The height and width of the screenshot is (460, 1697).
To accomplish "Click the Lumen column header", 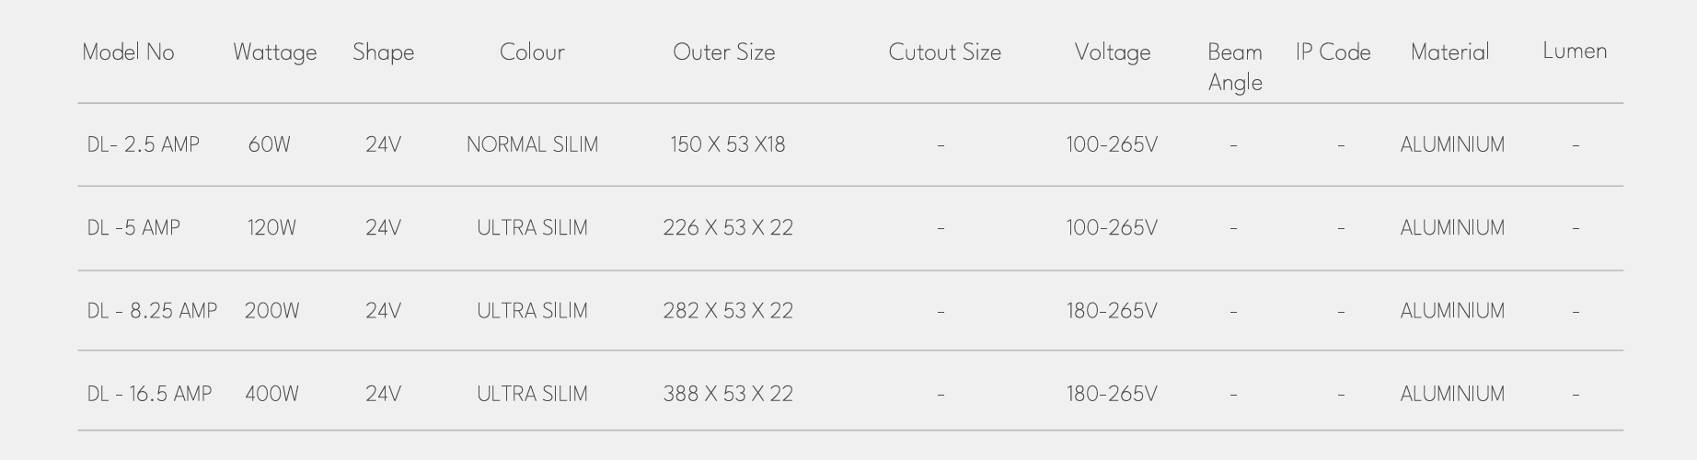I will point(1575,52).
